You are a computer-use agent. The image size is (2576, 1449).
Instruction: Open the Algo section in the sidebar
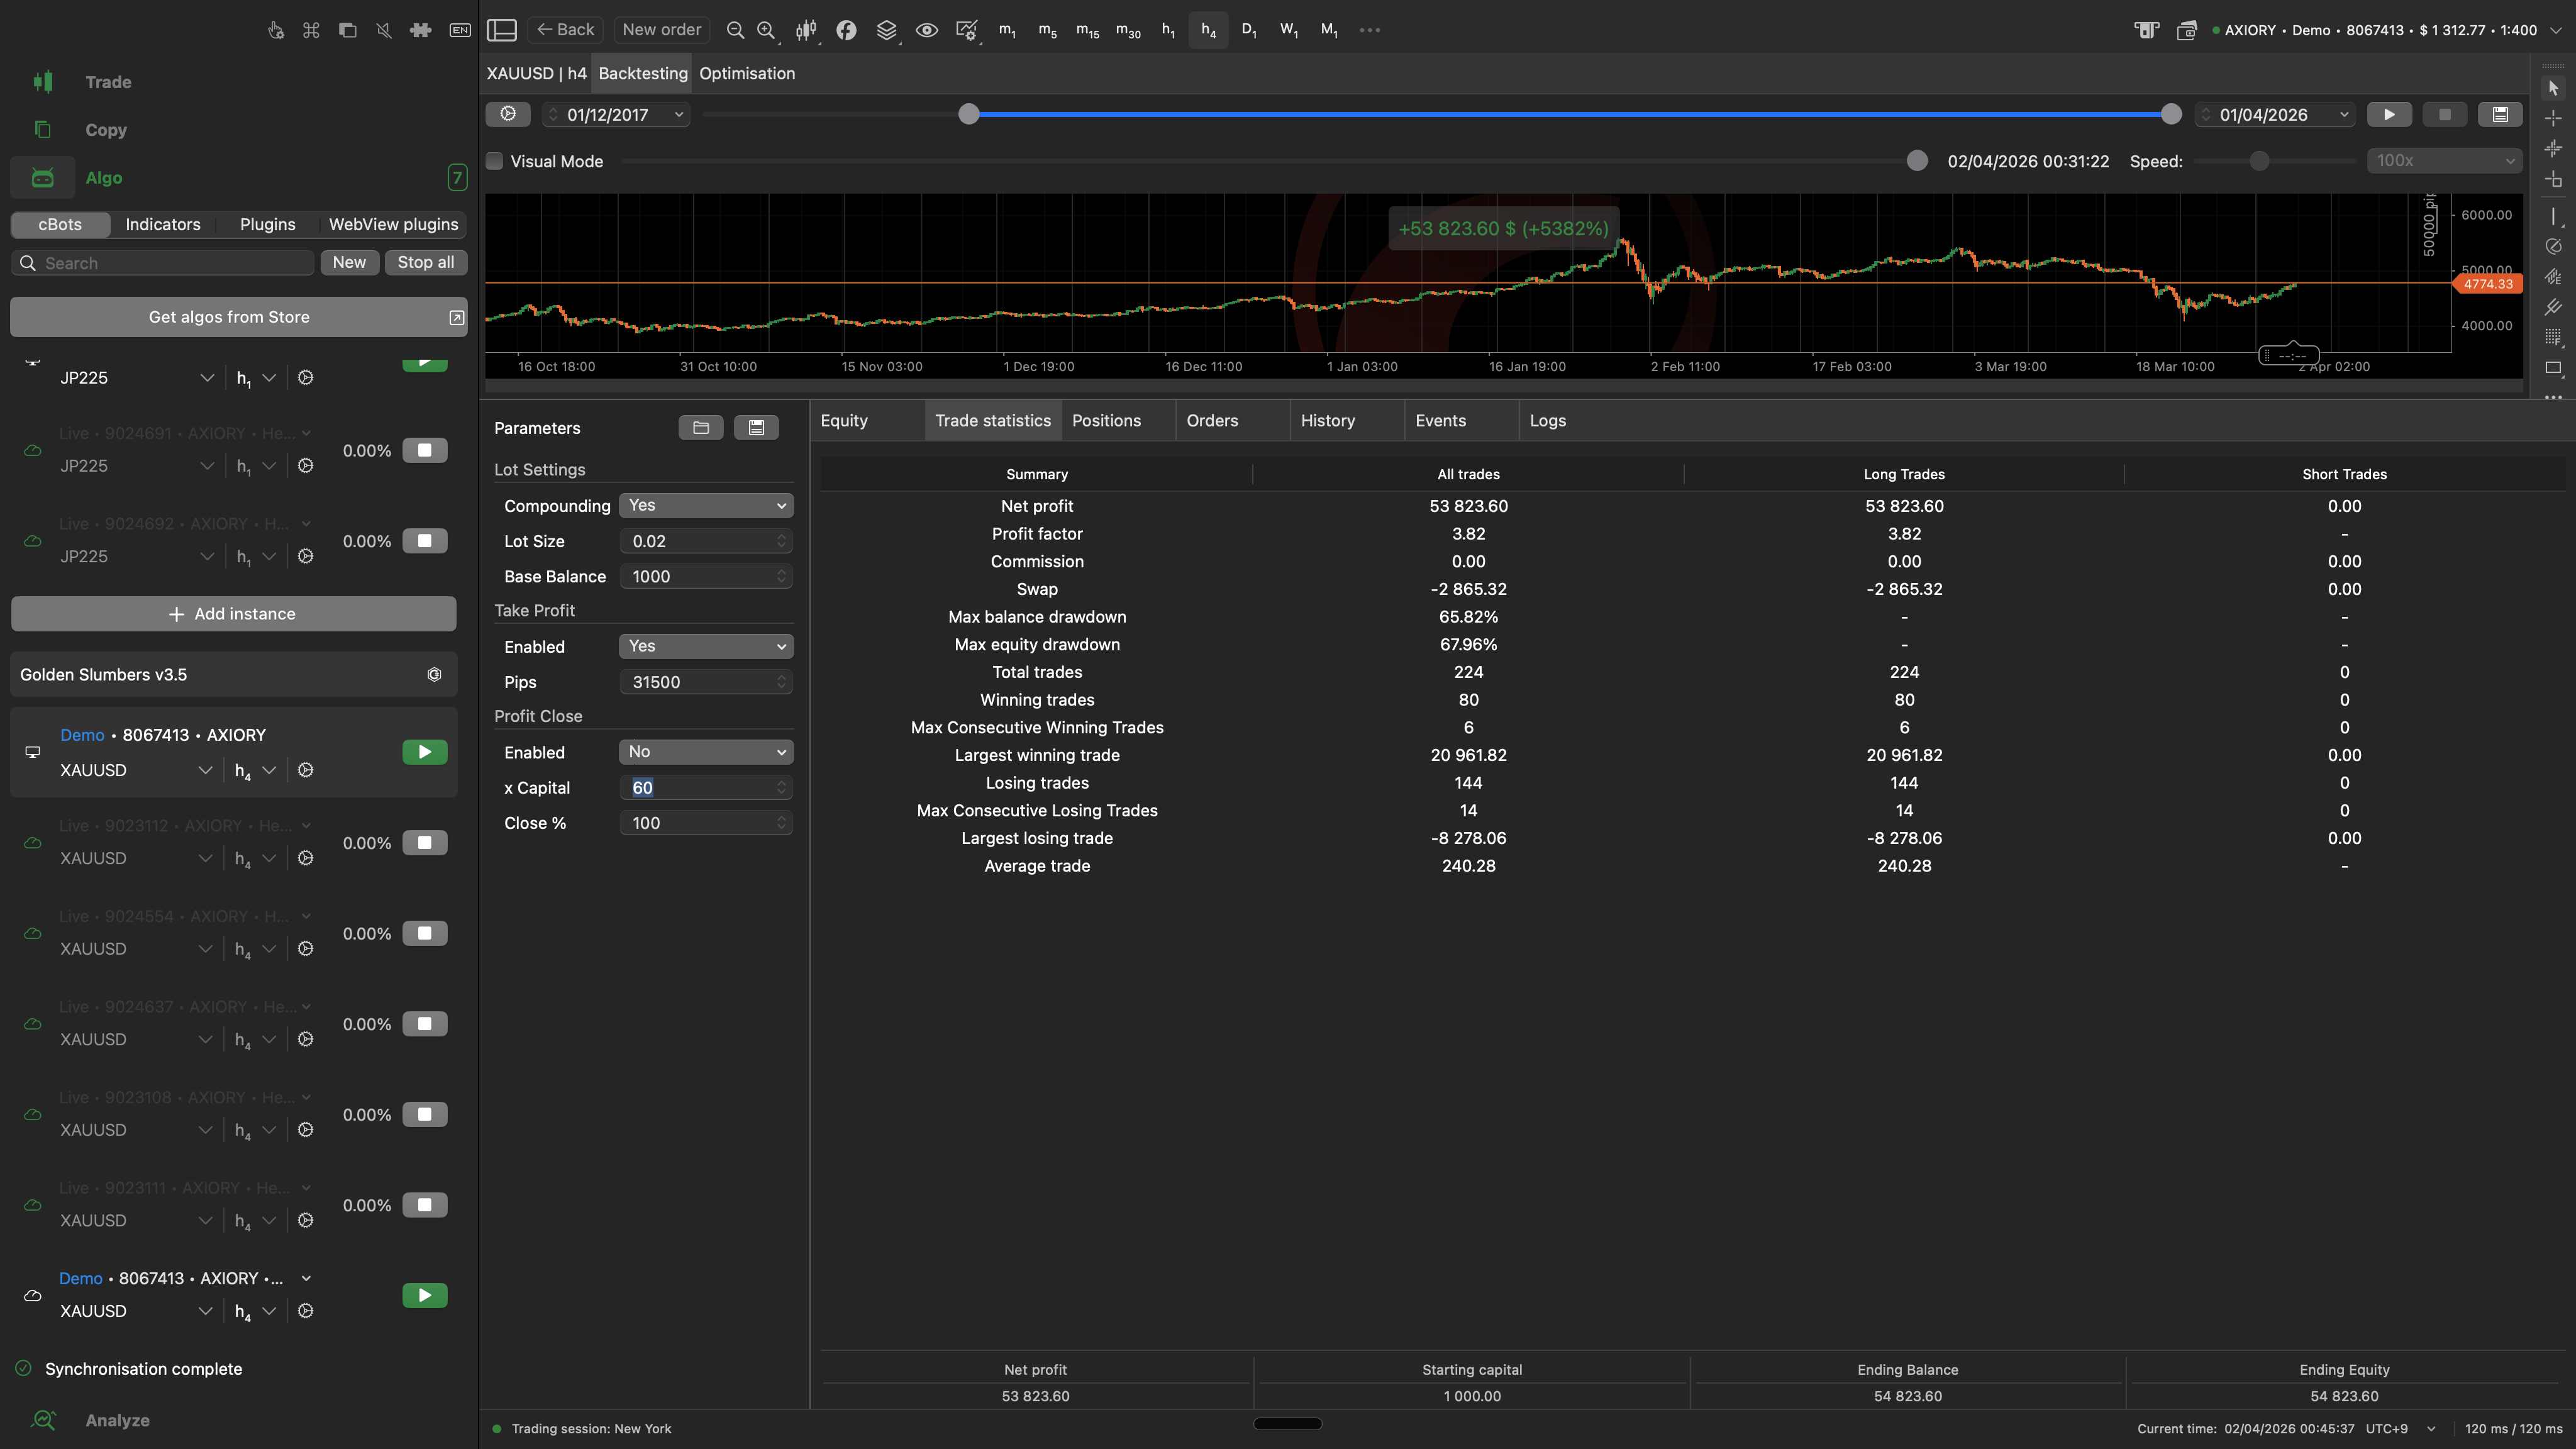103,178
